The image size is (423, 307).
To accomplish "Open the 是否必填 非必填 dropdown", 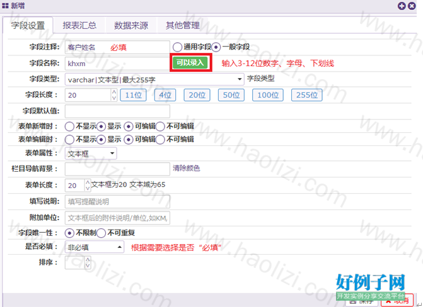I will tap(95, 247).
